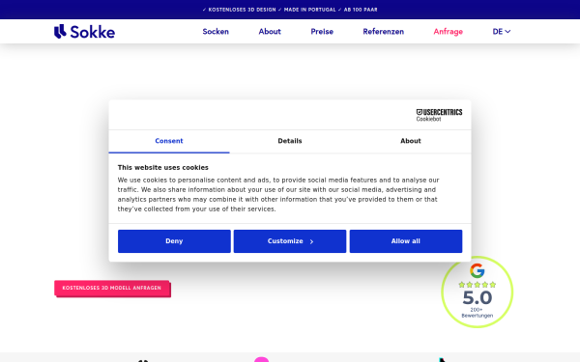Go to the About navigation link
Screen dimensions: 580x362
pos(270,32)
